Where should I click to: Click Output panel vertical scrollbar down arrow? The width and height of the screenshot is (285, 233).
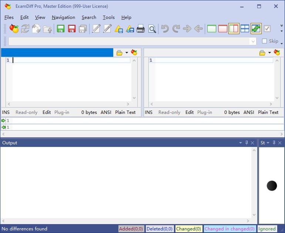(254, 215)
